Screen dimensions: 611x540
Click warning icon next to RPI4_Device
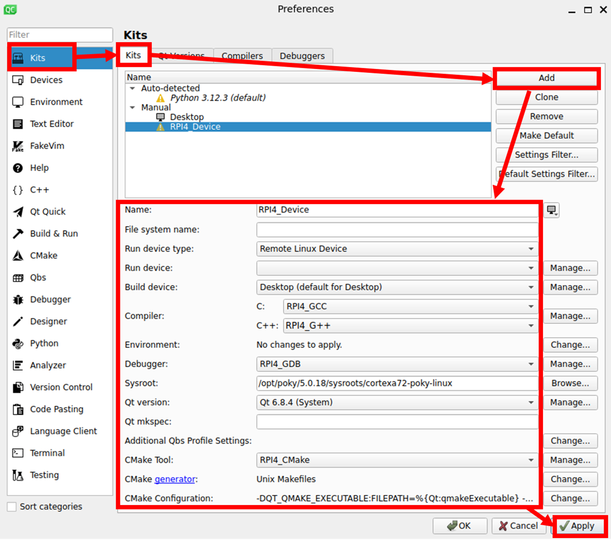(161, 127)
